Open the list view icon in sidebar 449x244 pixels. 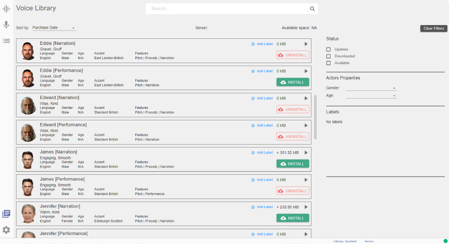[6, 41]
